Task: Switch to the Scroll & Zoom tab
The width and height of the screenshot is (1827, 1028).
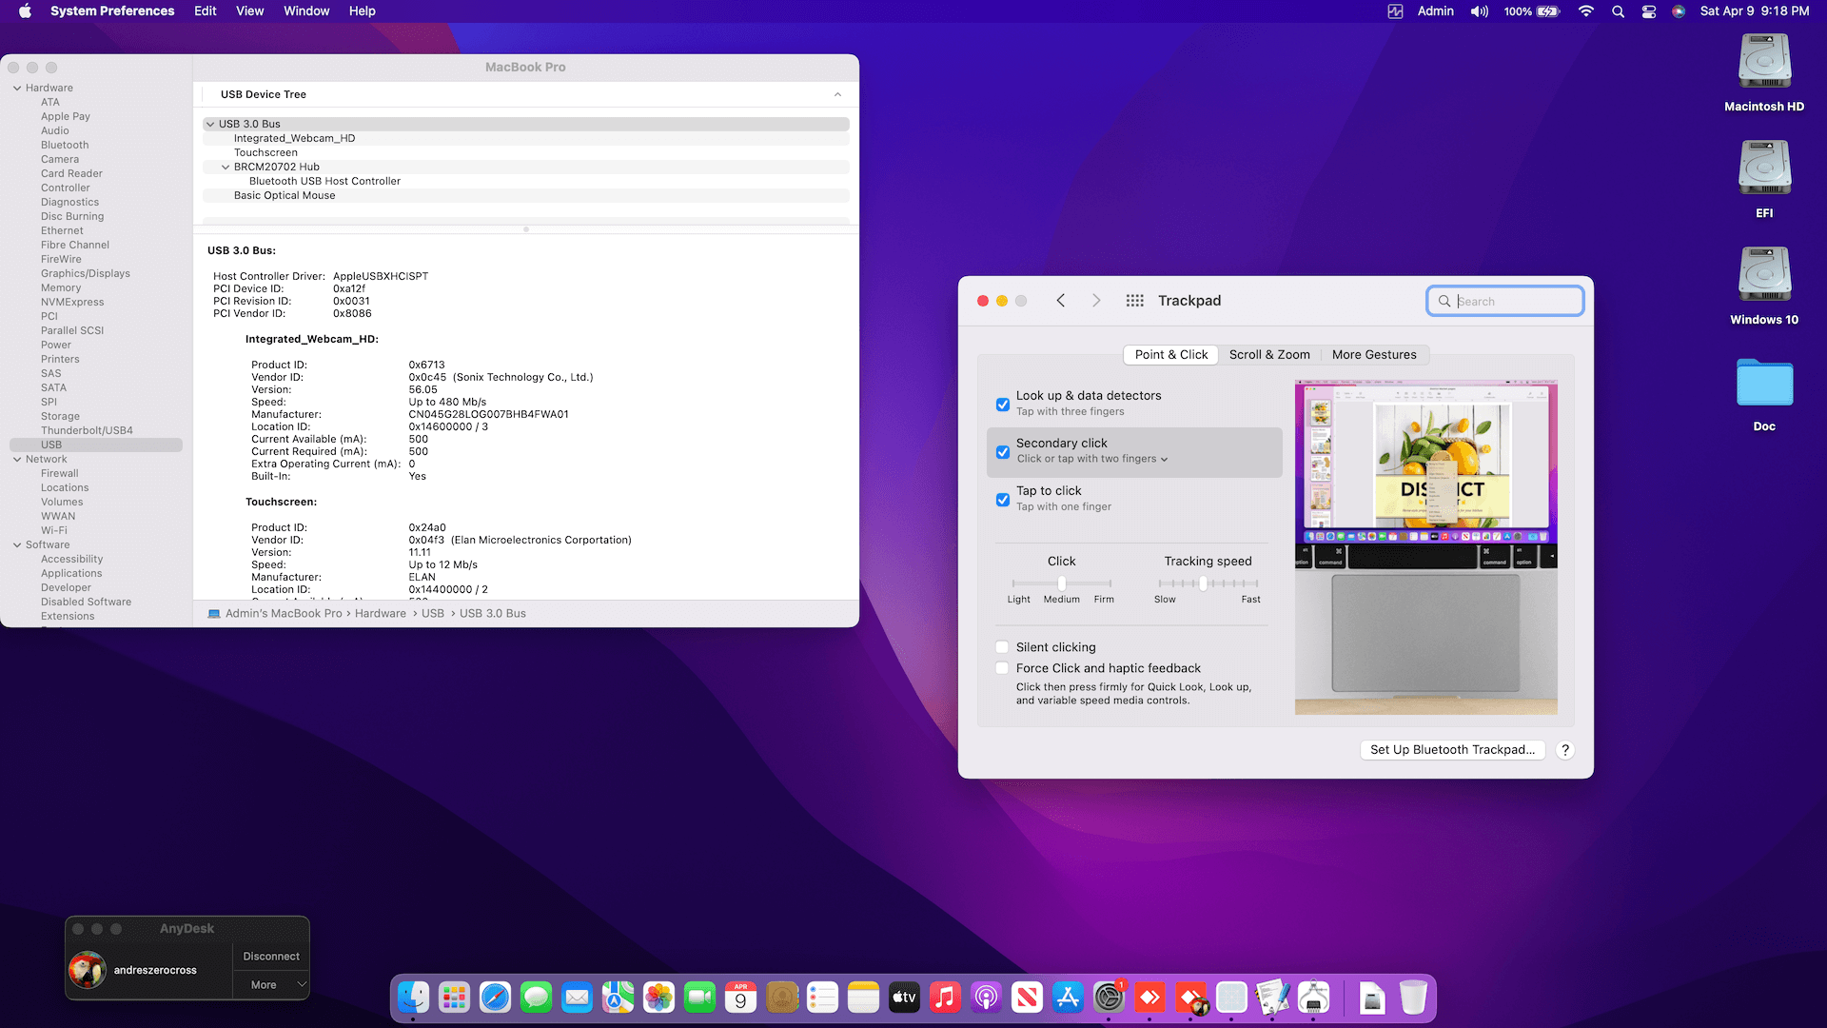Action: (x=1269, y=355)
